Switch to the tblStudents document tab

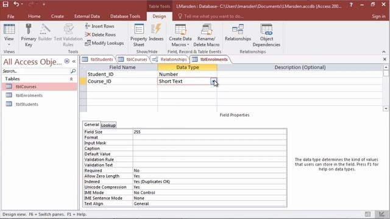(x=97, y=60)
